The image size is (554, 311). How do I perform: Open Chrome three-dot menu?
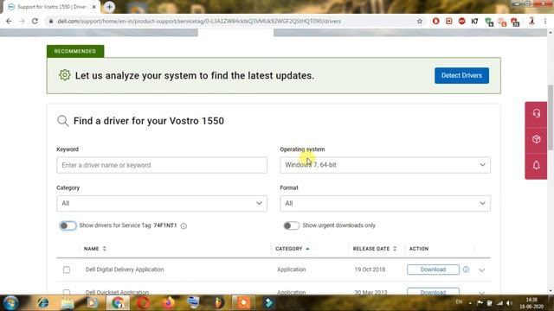tap(545, 21)
